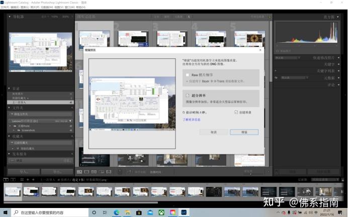Open File Explorer from the taskbar

point(127,212)
